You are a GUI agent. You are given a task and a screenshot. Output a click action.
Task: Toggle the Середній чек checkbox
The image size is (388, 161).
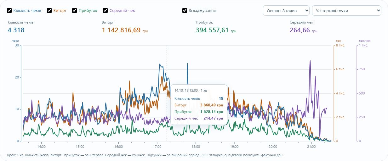coord(106,11)
